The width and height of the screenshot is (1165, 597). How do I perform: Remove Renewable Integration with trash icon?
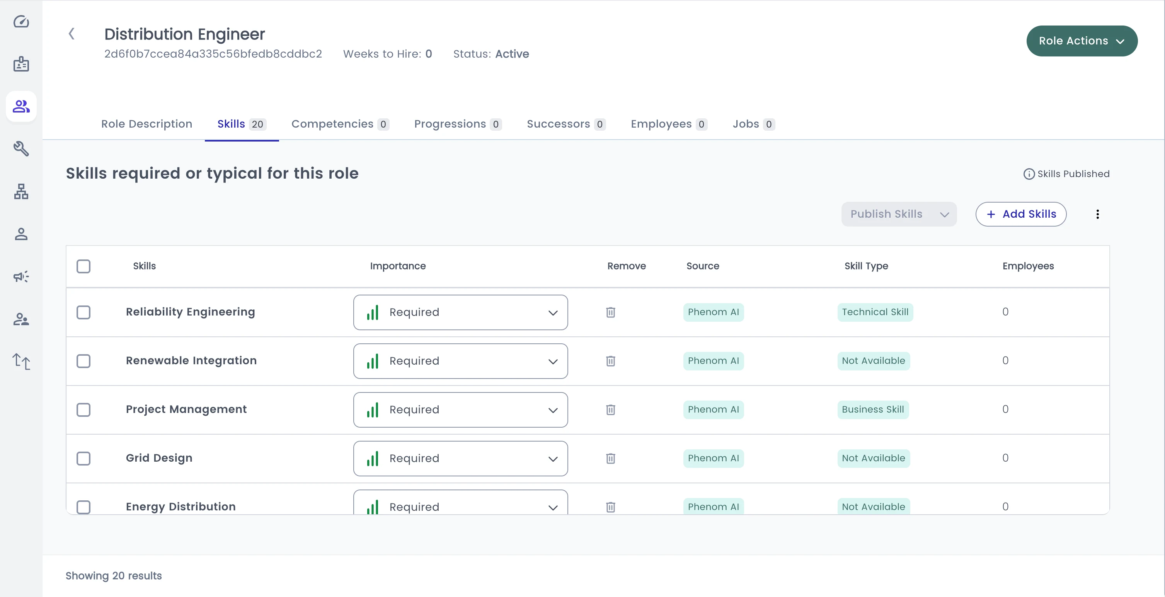point(611,361)
